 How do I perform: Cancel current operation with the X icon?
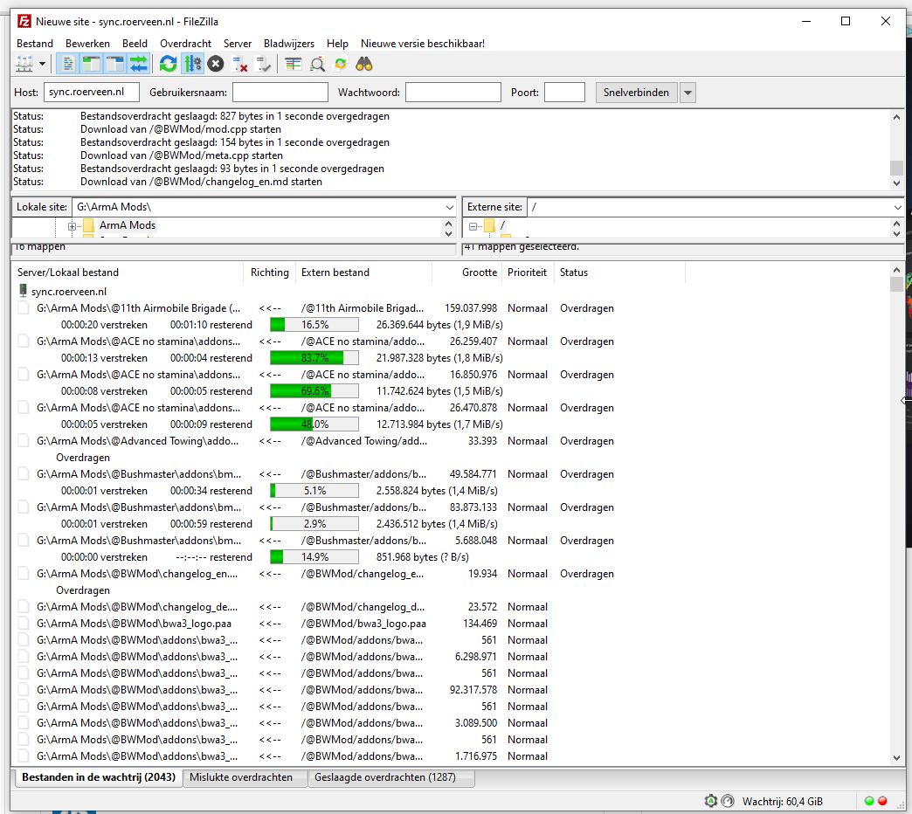216,64
